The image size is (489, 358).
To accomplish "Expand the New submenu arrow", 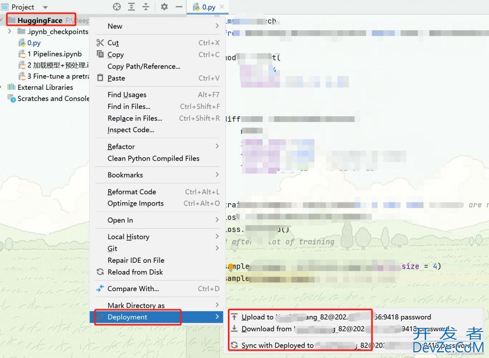I will tap(217, 26).
